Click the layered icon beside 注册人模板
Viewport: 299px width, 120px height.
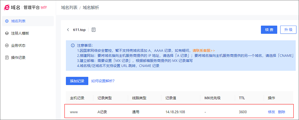click(x=7, y=33)
